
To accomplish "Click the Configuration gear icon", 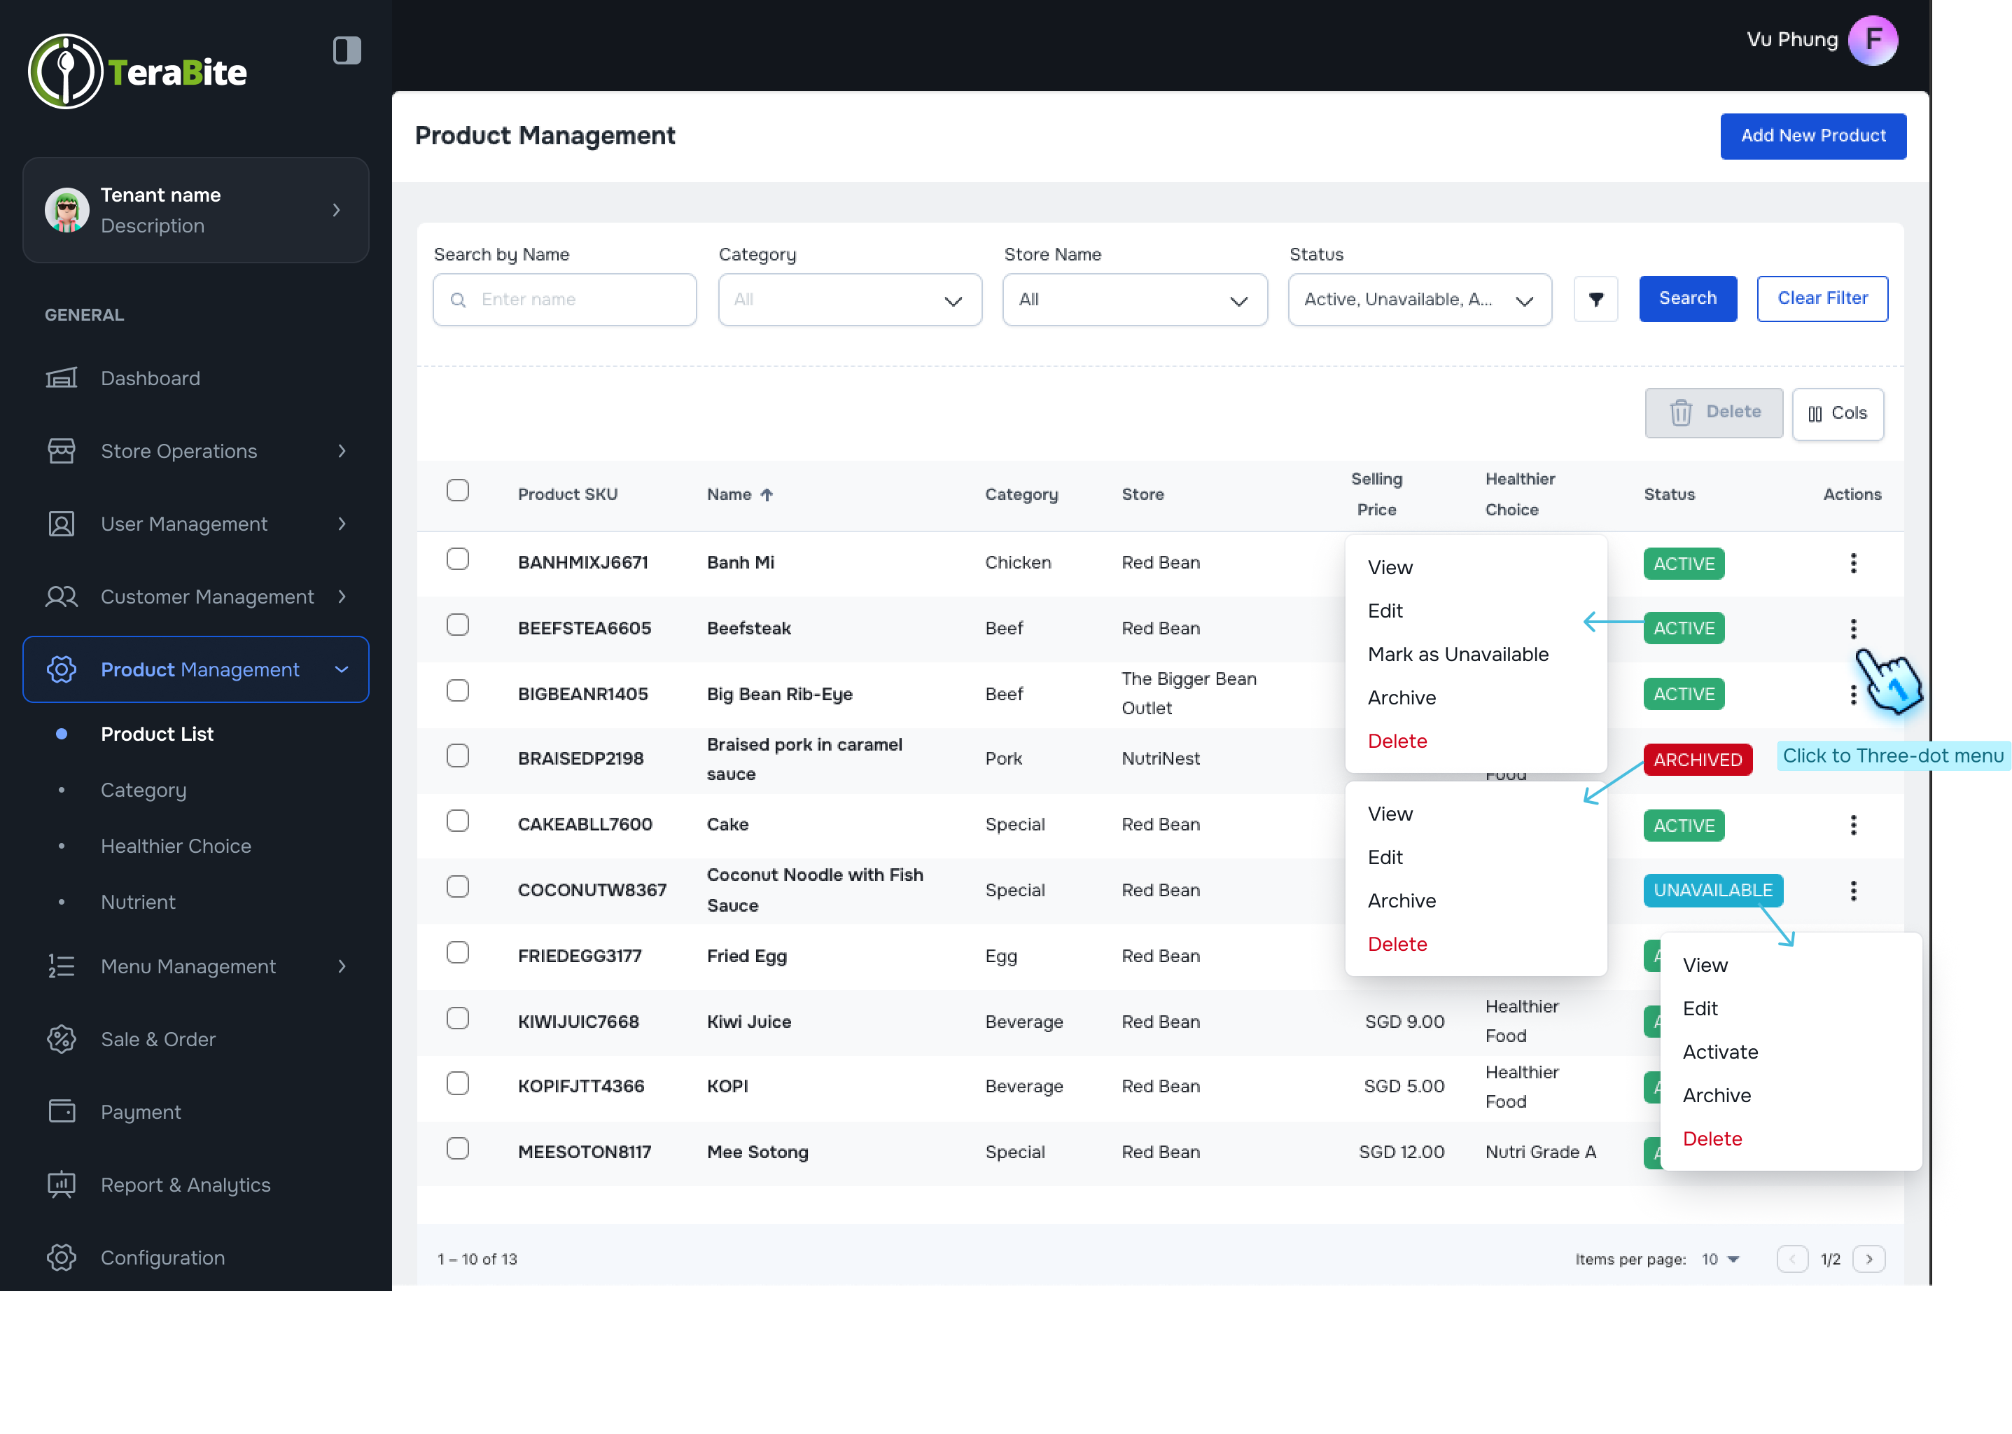I will pos(61,1258).
